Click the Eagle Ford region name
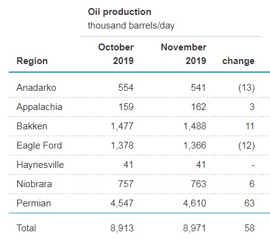Screen dimensions: 270x240 [x=39, y=145]
